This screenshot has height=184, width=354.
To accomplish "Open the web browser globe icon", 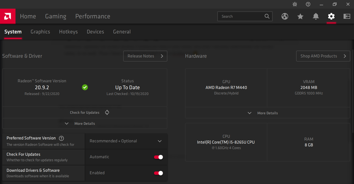I will (285, 16).
